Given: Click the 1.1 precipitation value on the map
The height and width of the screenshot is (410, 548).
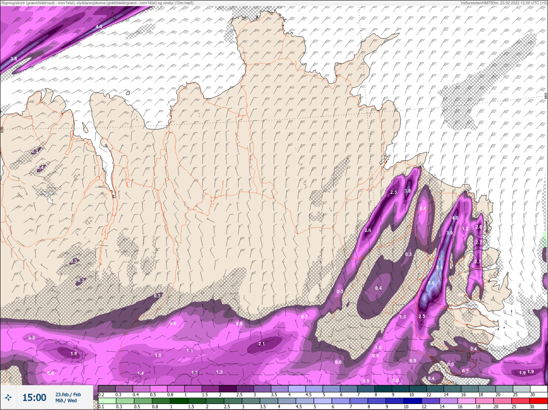Looking at the screenshot, I should (190, 351).
